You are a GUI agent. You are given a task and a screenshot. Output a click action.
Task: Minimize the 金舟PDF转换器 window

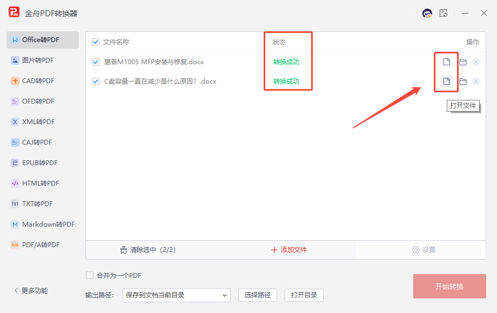[465, 13]
